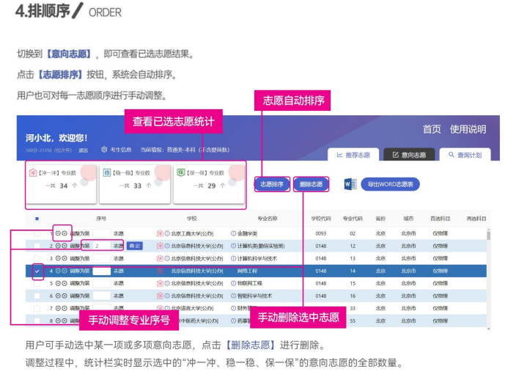Screen dimensions: 516x377
Task: Move row 1 up with arrow icon
Action: (58, 233)
